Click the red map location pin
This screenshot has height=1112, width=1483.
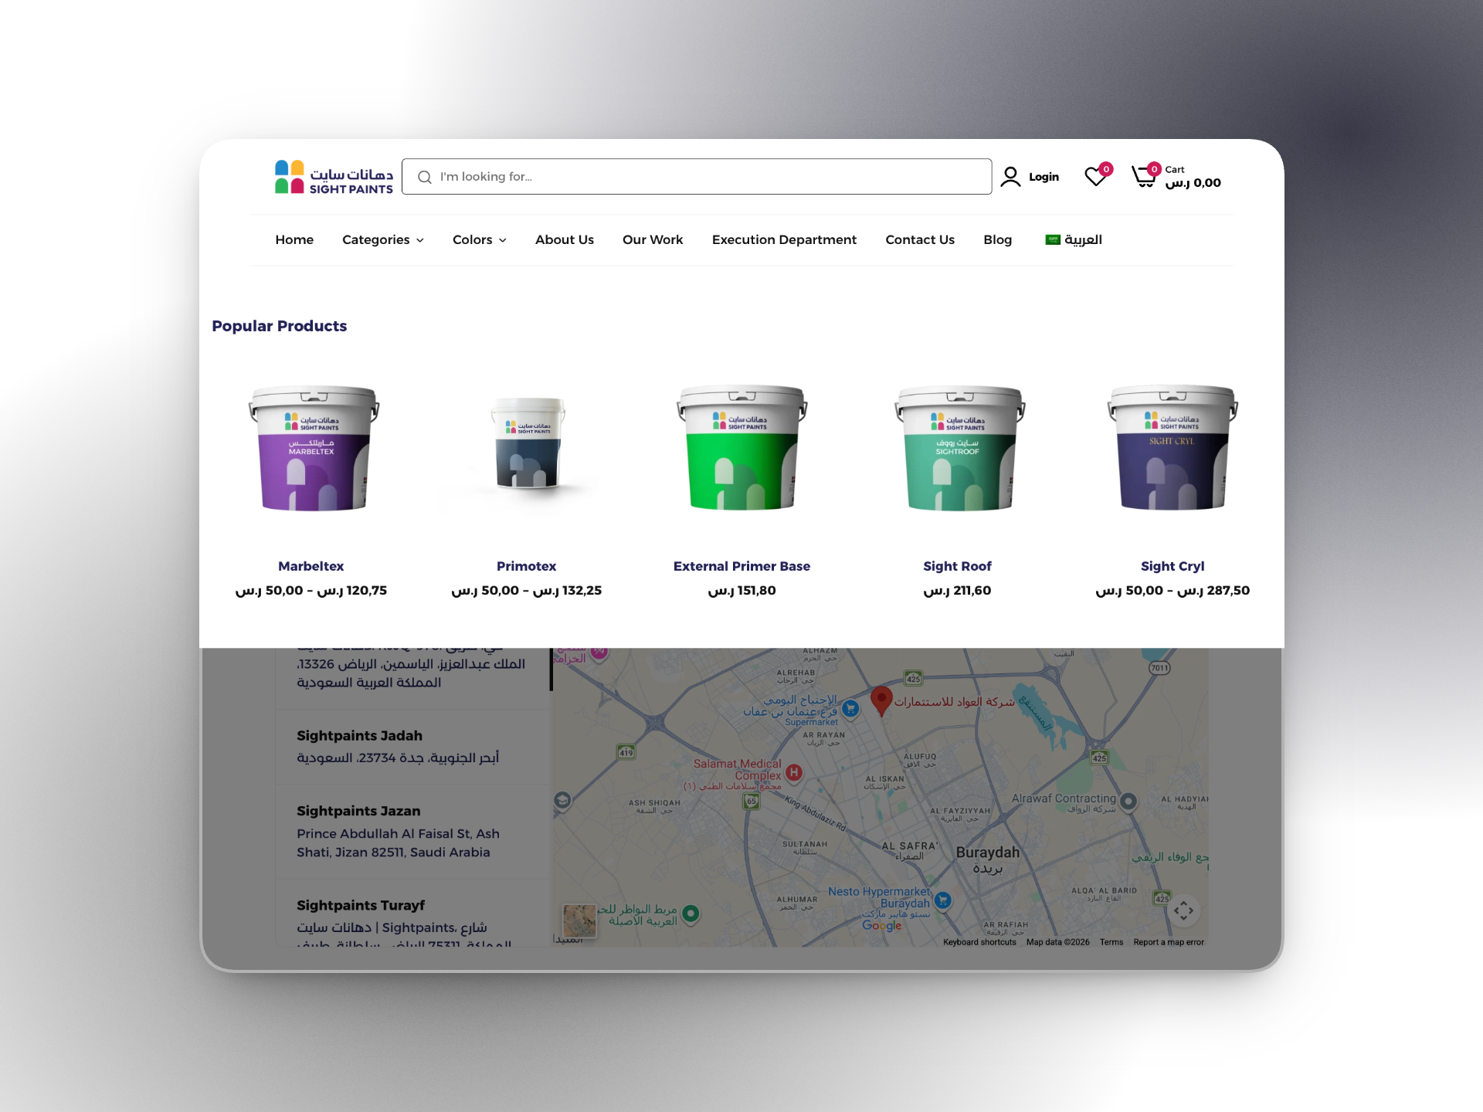pyautogui.click(x=881, y=701)
